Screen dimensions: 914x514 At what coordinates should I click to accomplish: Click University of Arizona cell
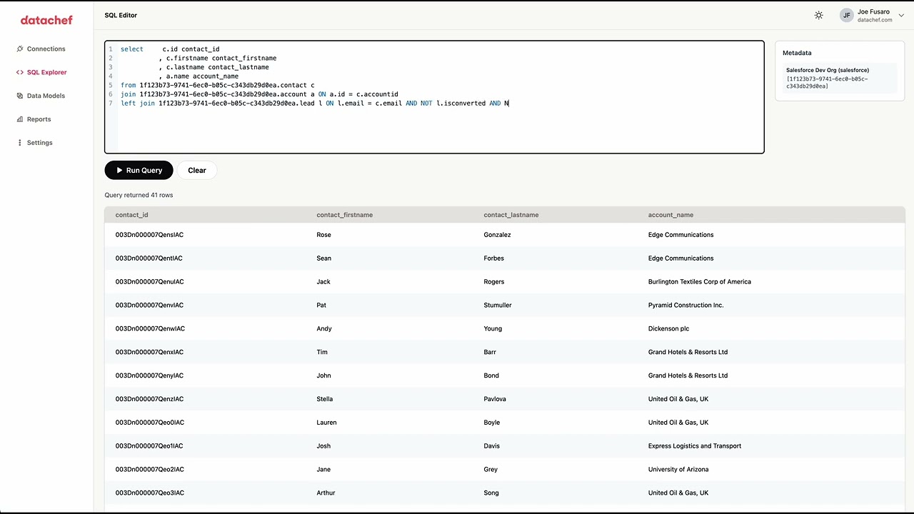point(678,470)
